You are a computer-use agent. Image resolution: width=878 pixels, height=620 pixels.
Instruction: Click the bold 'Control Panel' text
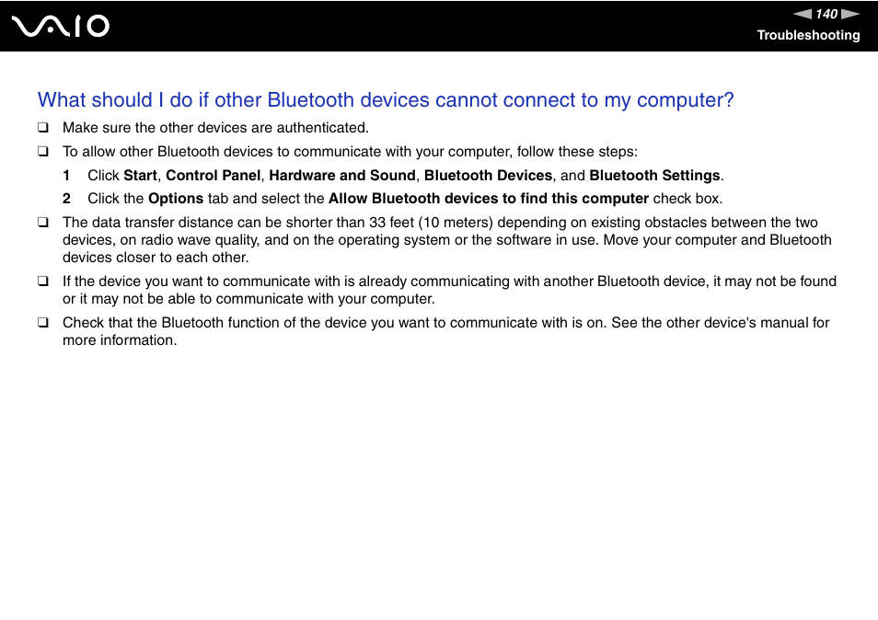tap(213, 176)
